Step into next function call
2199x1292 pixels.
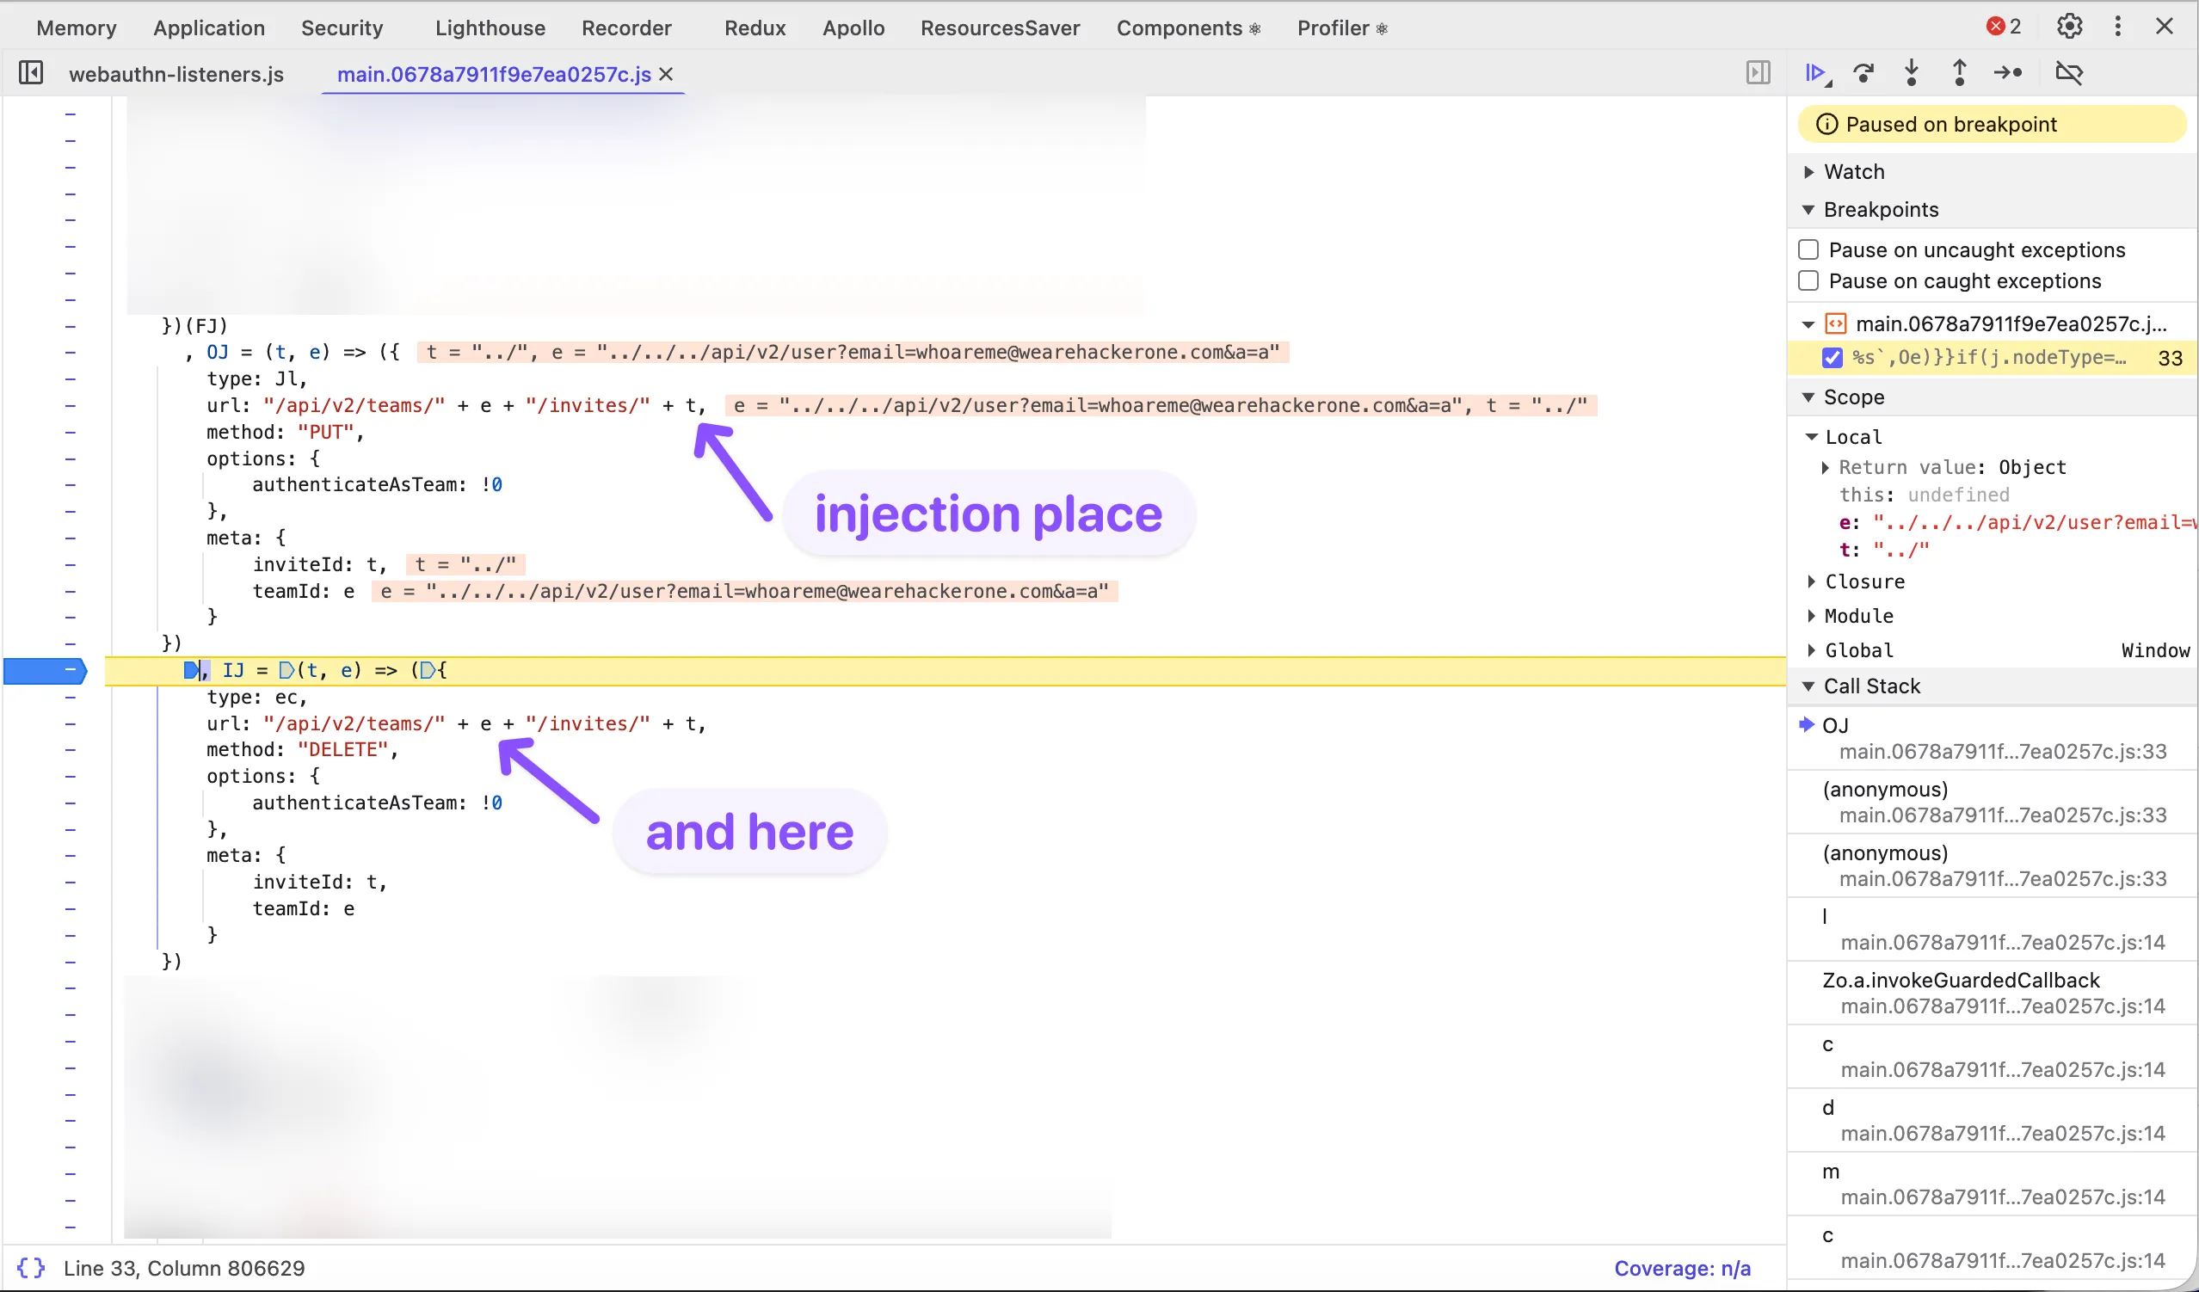[x=1912, y=73]
